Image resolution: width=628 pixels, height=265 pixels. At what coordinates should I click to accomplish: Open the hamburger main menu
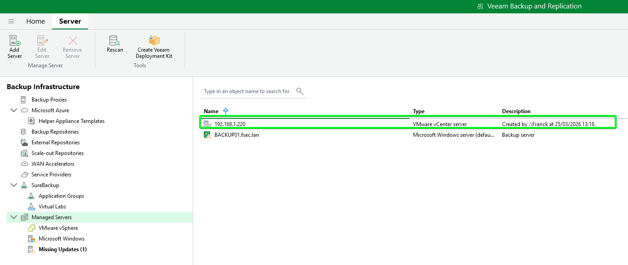pyautogui.click(x=11, y=21)
